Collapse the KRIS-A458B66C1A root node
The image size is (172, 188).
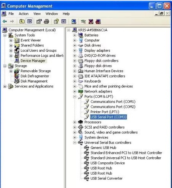(69, 30)
